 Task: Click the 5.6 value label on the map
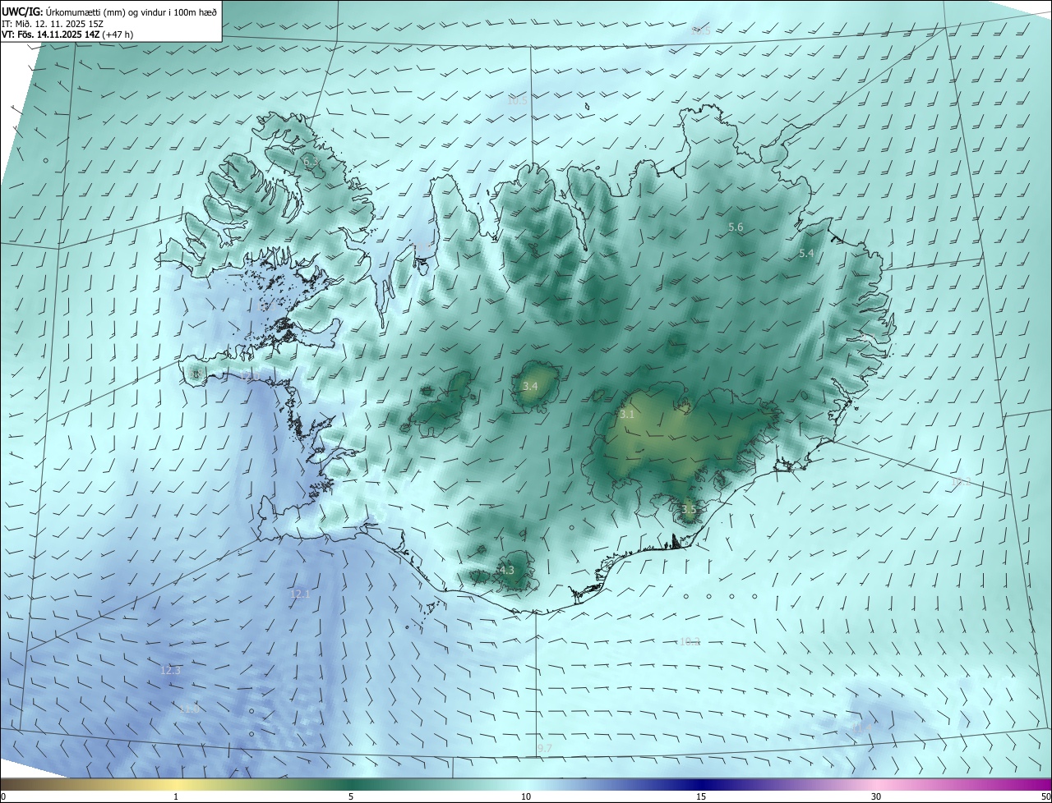736,227
